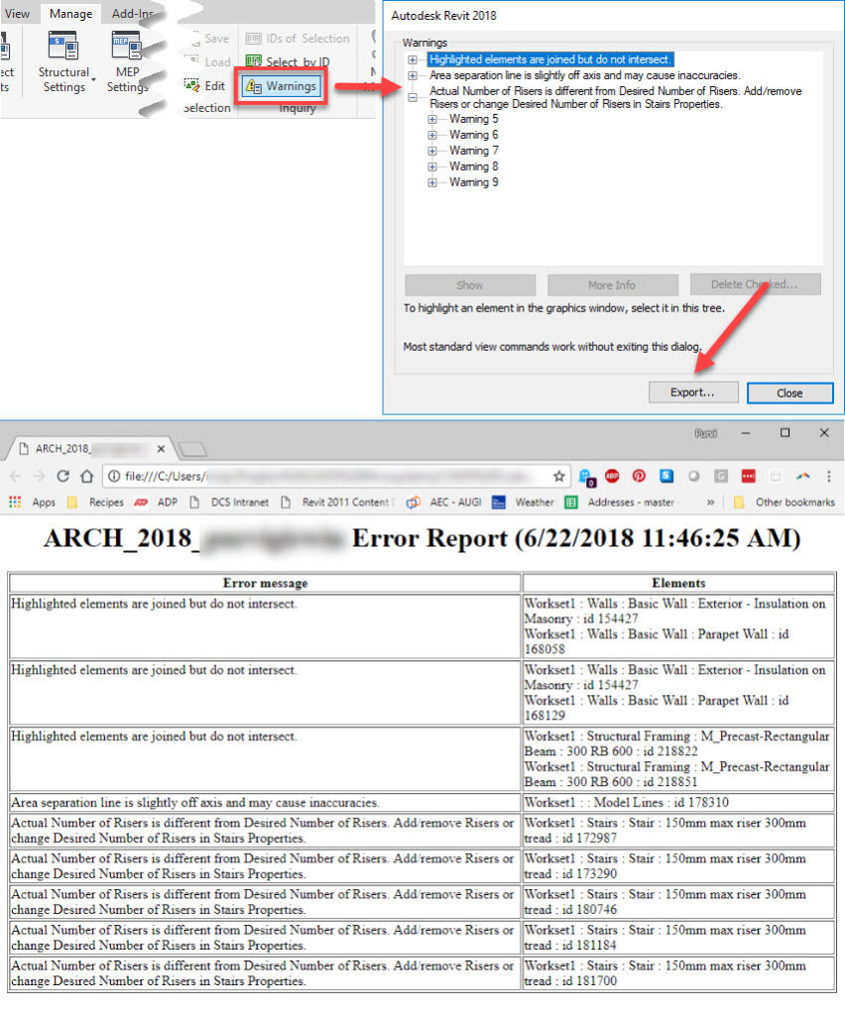Viewport: 845px width, 1015px height.
Task: Click the file URL address bar
Action: [x=335, y=477]
